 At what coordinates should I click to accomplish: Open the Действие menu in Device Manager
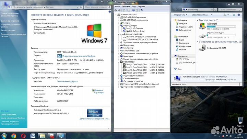pos(126,7)
